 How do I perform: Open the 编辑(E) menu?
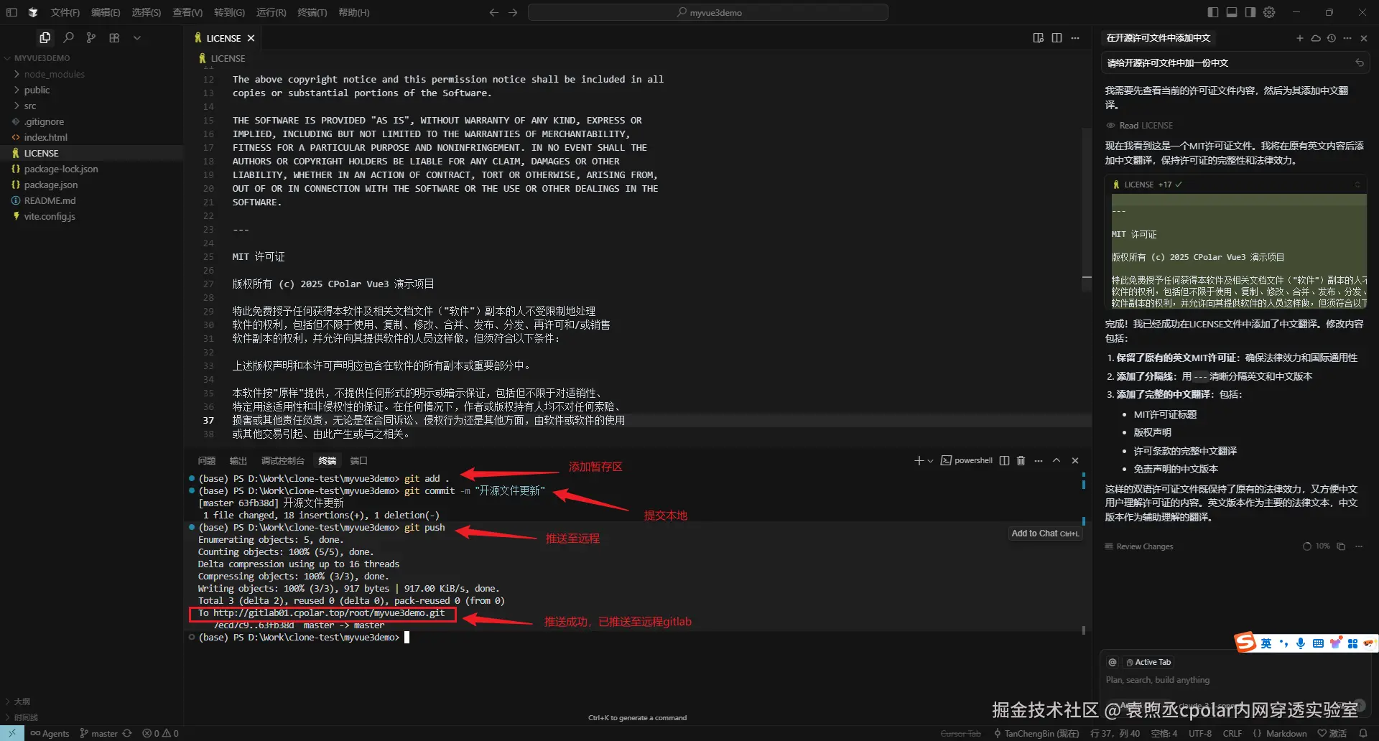[106, 12]
